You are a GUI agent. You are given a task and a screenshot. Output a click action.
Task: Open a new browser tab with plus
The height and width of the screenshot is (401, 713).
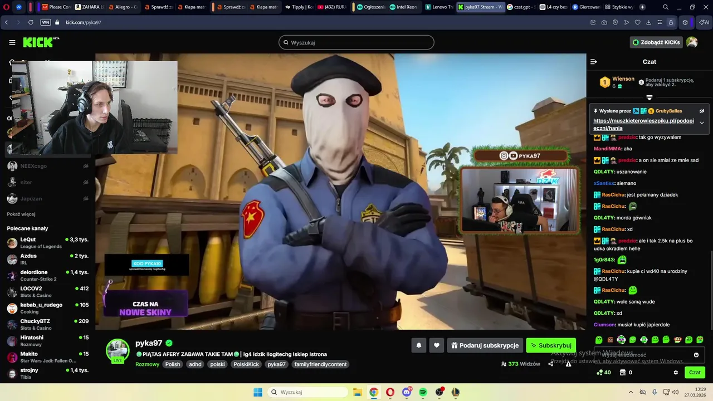click(x=642, y=7)
